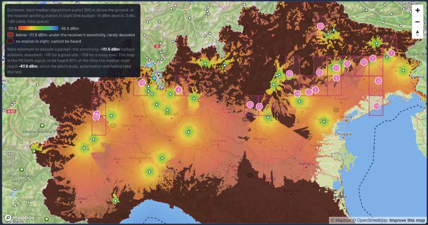The height and width of the screenshot is (225, 428).
Task: Click pink marker number 19
Action: coord(377,106)
